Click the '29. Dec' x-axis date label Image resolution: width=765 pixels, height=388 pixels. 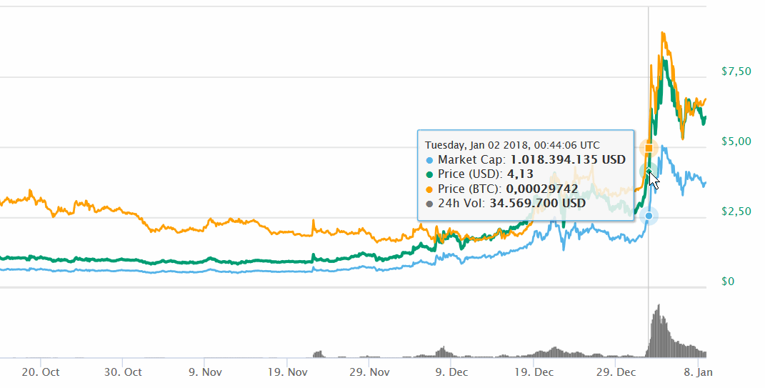[616, 372]
